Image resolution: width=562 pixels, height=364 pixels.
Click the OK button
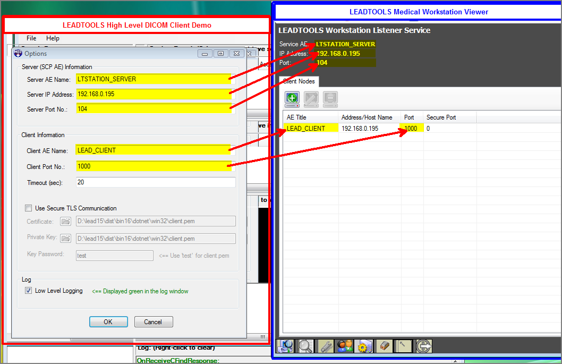click(x=108, y=321)
